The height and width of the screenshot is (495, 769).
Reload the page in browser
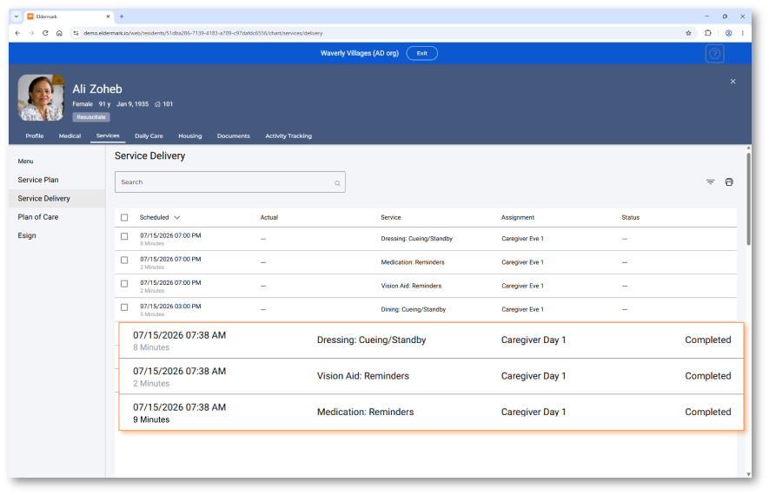click(45, 33)
